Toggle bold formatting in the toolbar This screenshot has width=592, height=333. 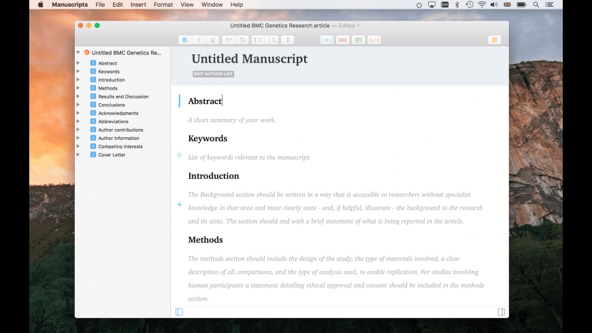184,40
